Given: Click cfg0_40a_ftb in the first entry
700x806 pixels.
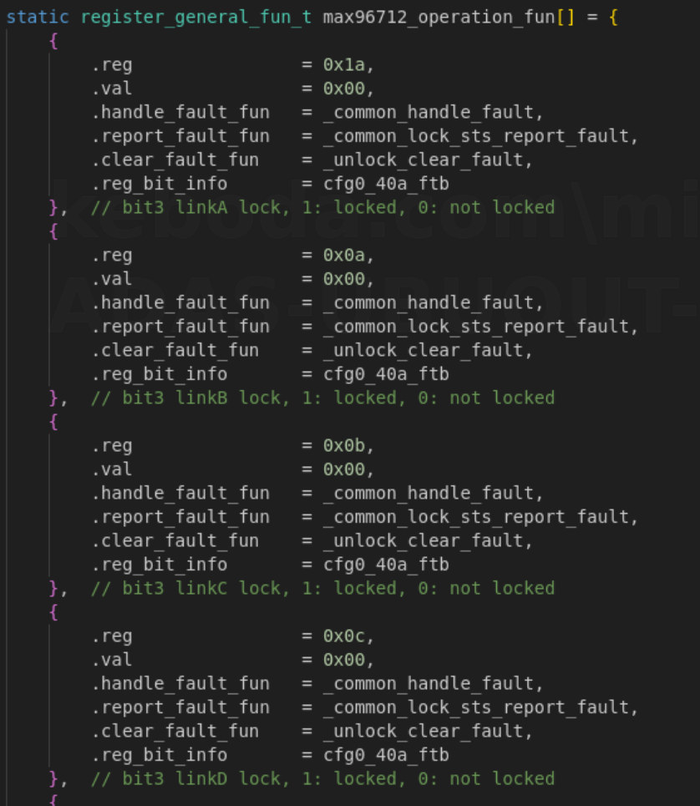Looking at the screenshot, I should tap(386, 184).
